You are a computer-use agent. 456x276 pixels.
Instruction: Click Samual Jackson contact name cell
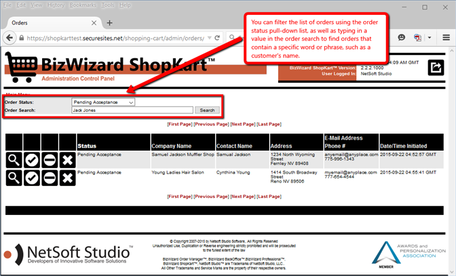pos(233,155)
